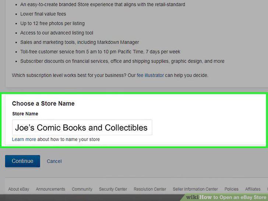Select the Policies footer link

pyautogui.click(x=232, y=189)
